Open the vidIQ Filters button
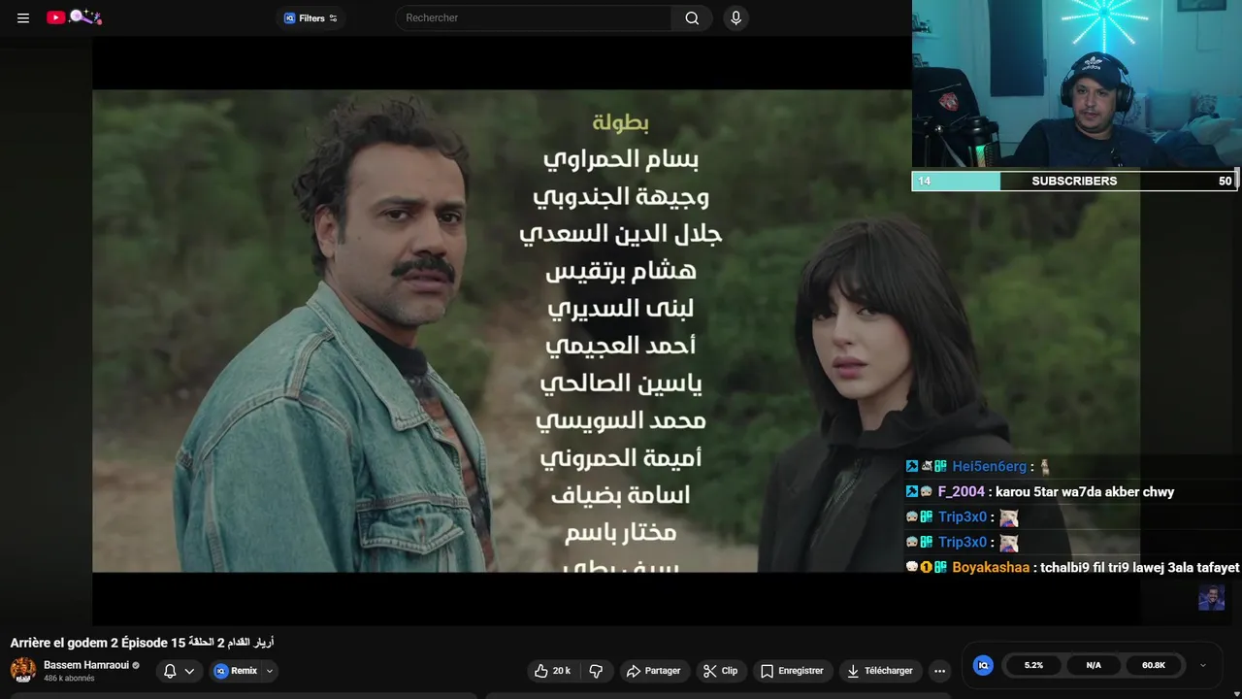Screen dimensions: 1242x699 click(x=310, y=17)
